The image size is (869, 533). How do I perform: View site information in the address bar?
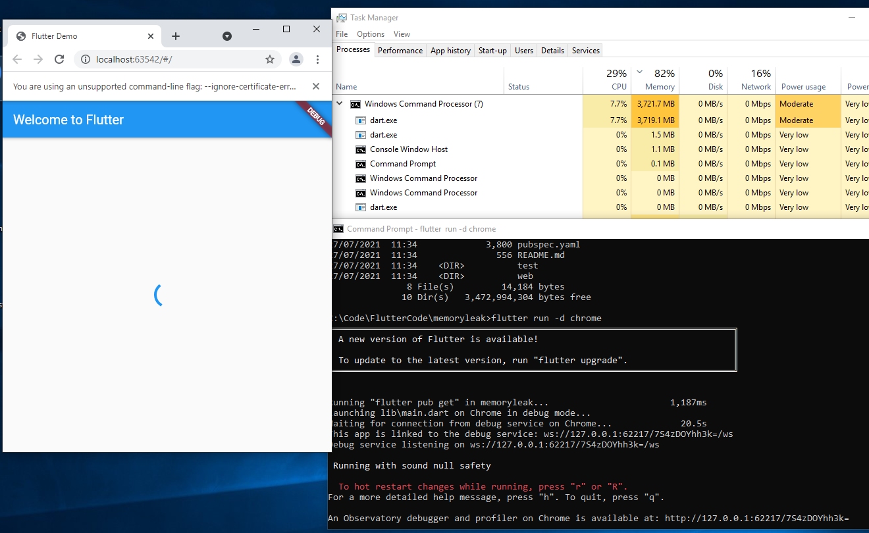84,59
